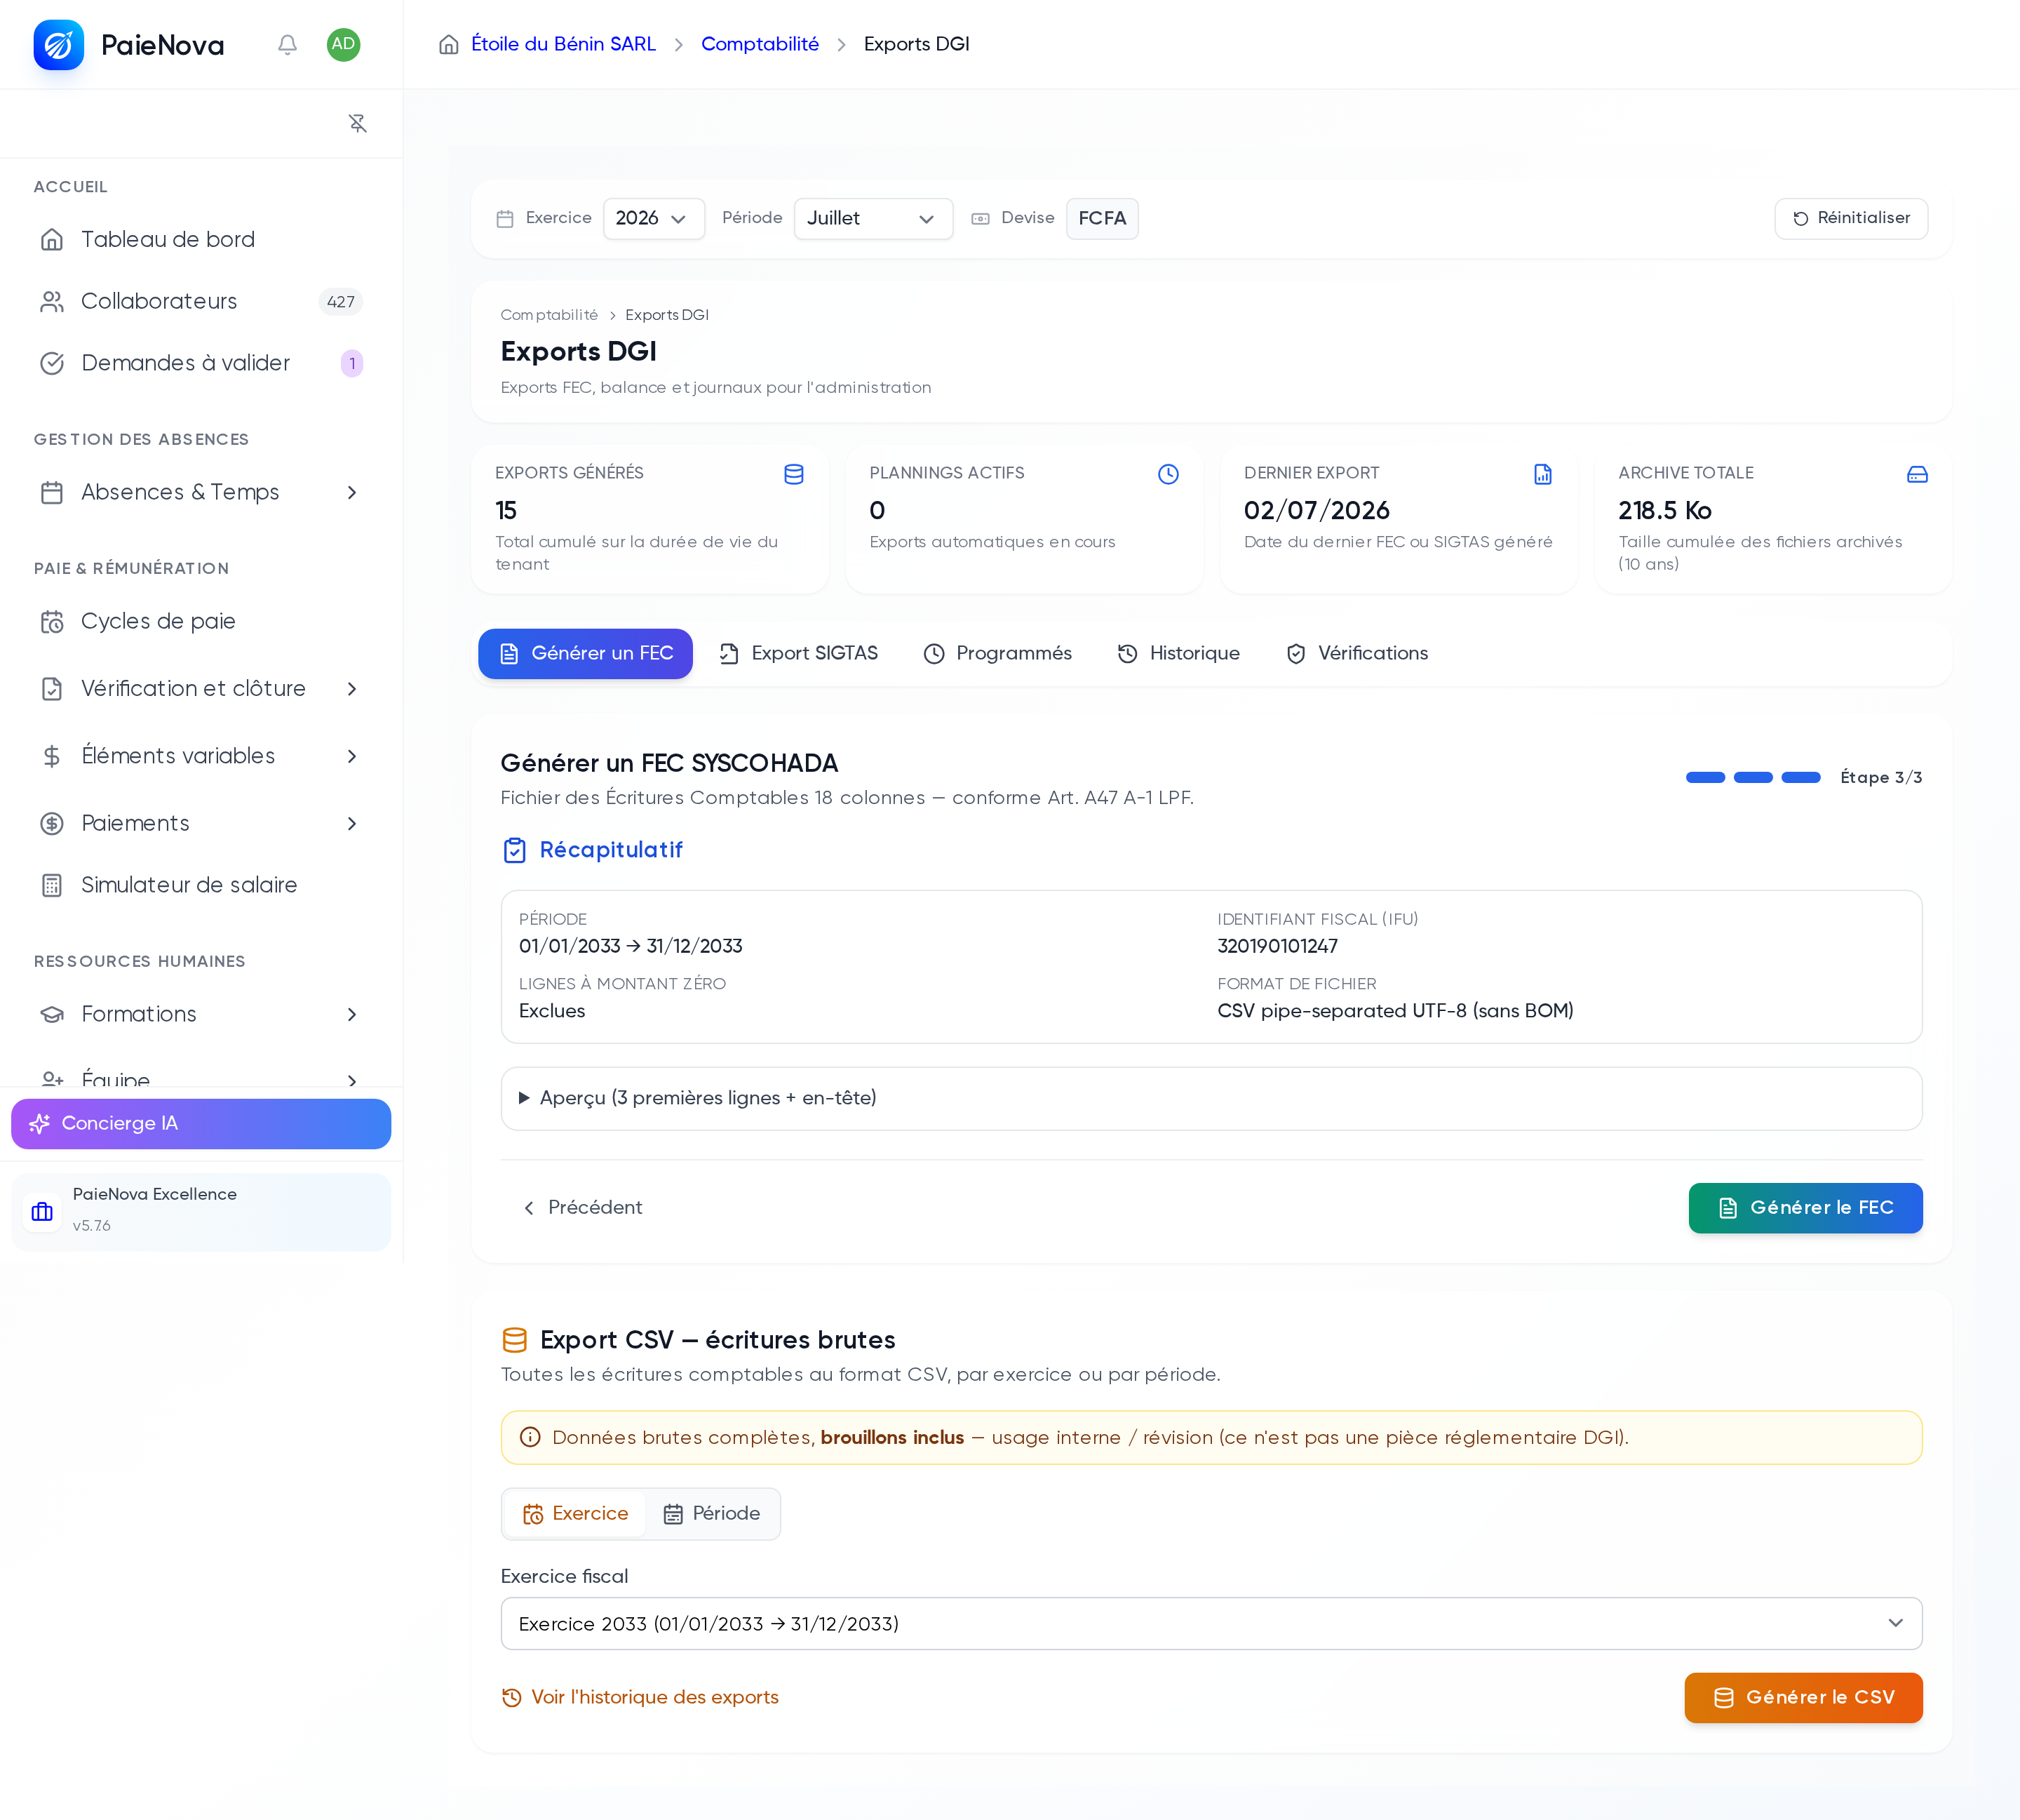Switch to the Export SIGTAS tab
2020x1820 pixels.
point(799,654)
